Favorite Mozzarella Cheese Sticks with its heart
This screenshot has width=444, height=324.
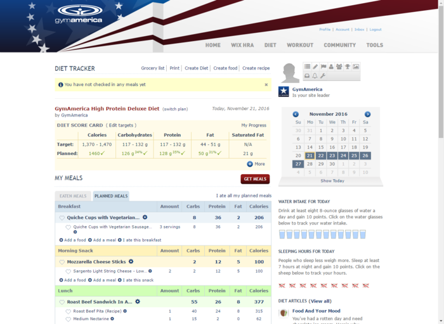(x=62, y=262)
